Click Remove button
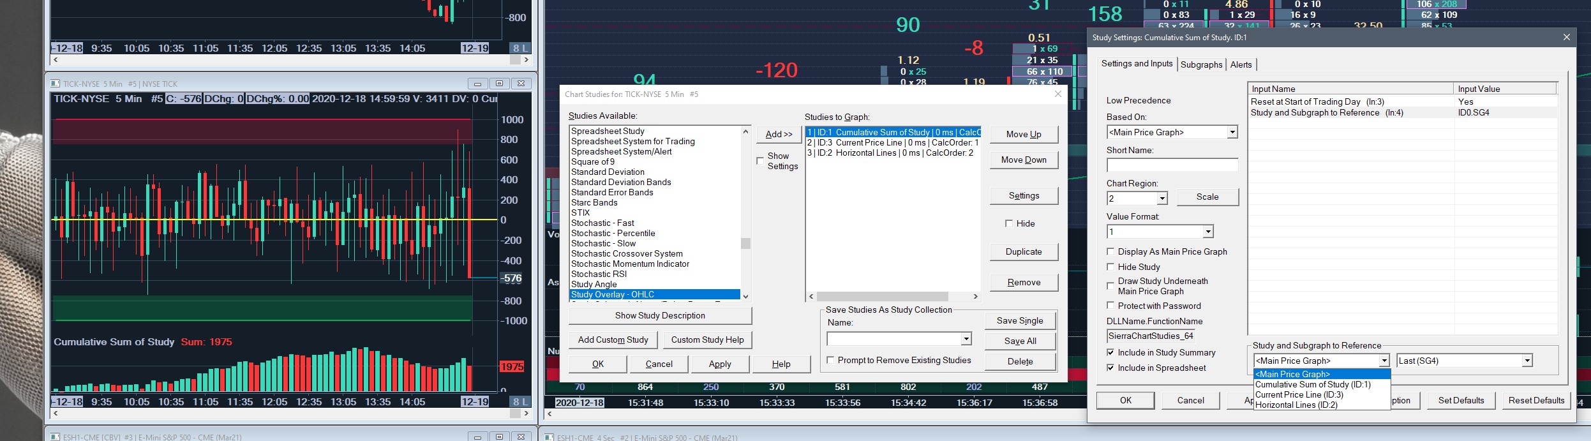1591x441 pixels. tap(1024, 282)
